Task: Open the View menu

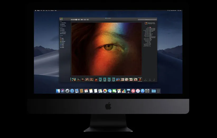Action: [46, 11]
